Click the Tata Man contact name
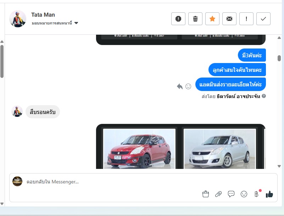The image size is (284, 216). click(x=43, y=15)
